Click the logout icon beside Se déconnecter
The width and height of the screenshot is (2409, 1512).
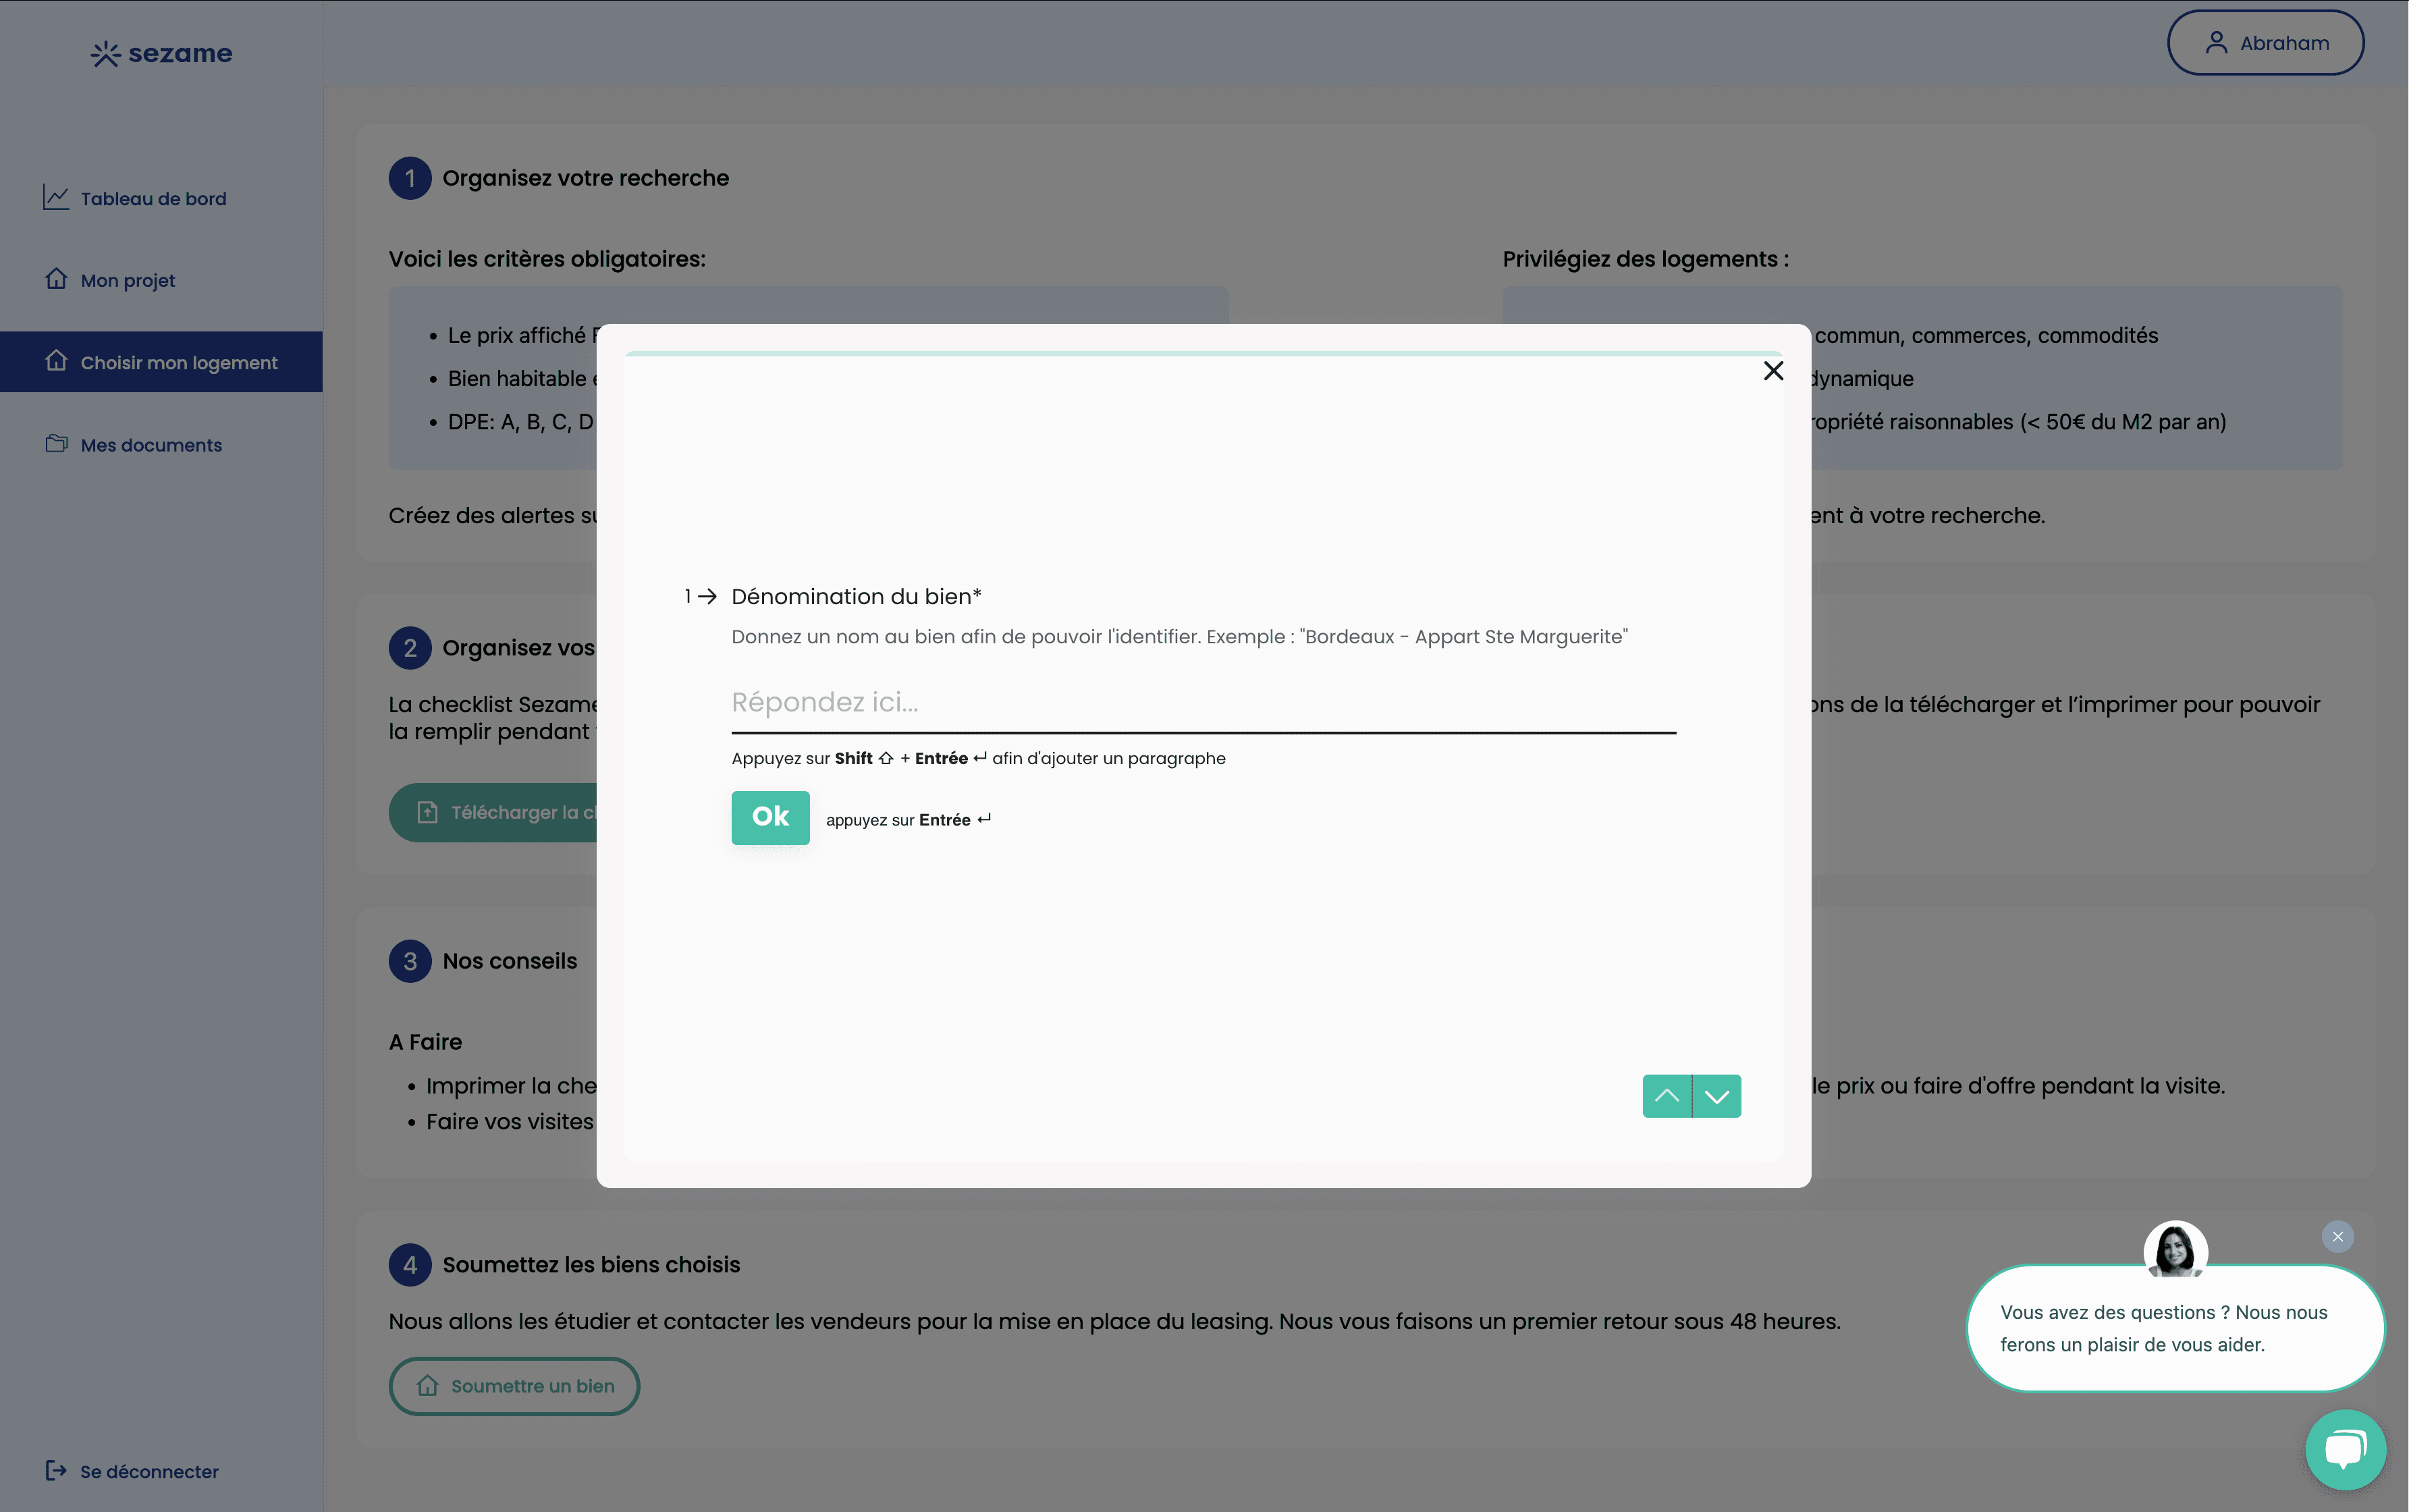pos(57,1470)
